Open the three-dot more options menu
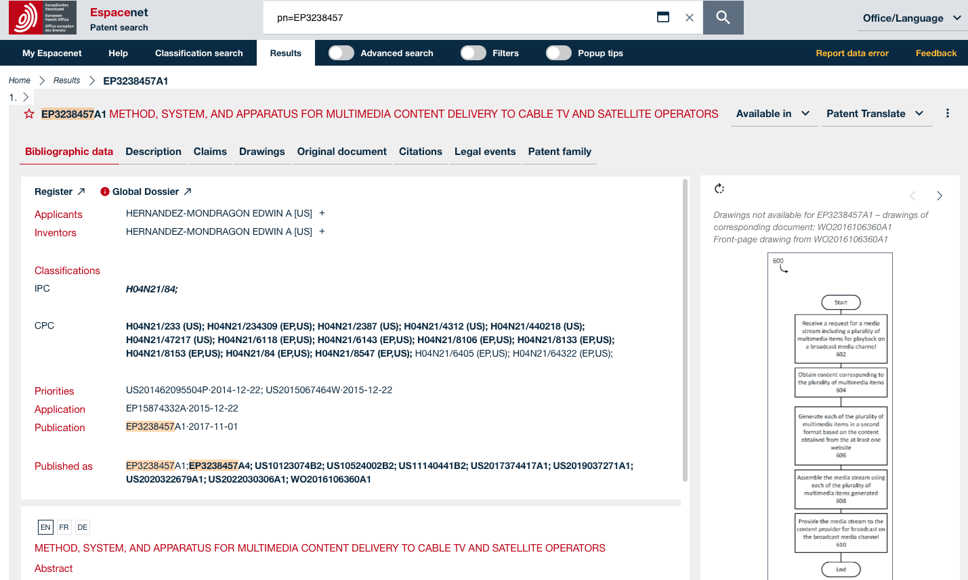 click(947, 113)
